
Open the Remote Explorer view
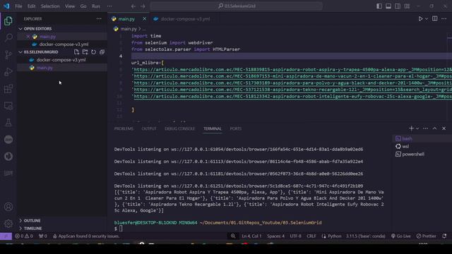8,106
